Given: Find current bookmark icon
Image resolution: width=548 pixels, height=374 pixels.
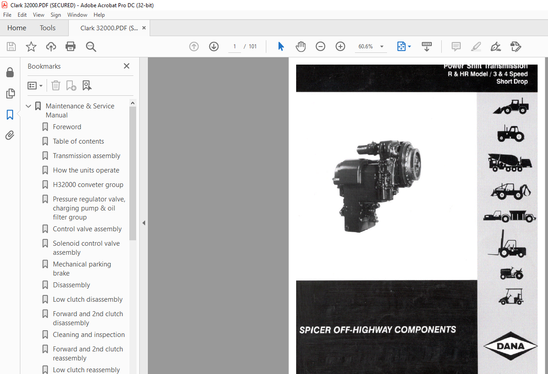Looking at the screenshot, I should (87, 85).
